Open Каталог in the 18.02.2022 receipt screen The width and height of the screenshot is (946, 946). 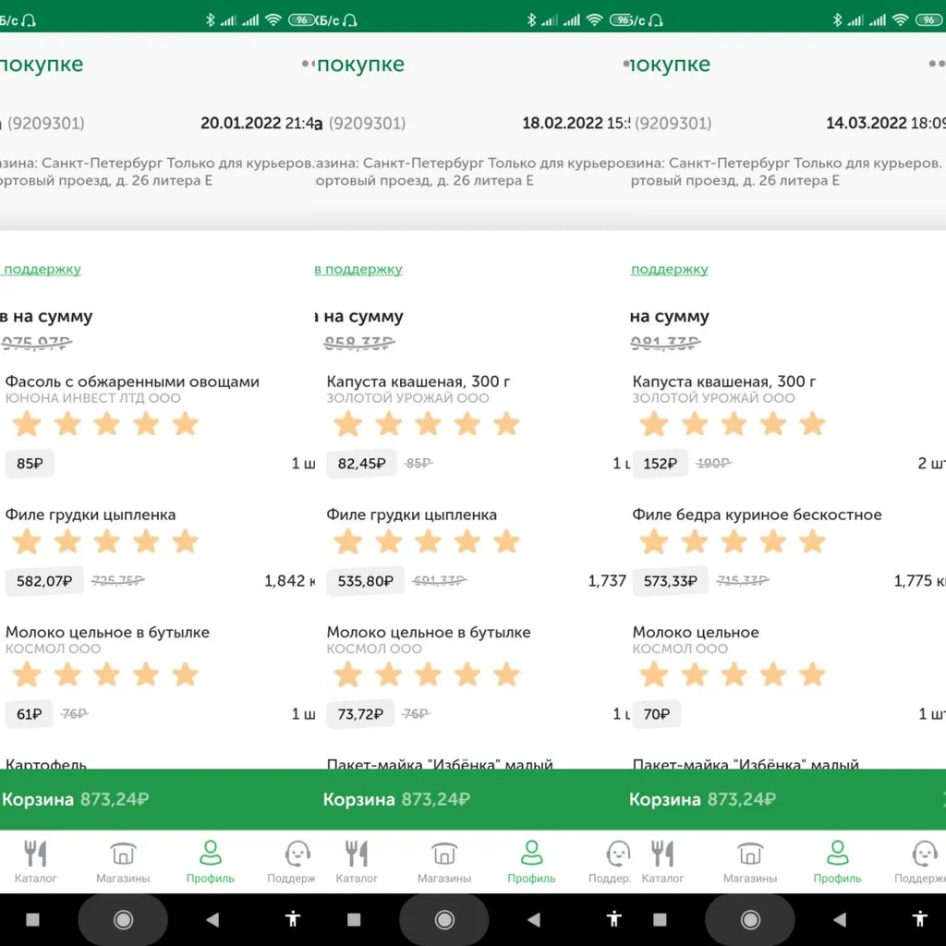[357, 861]
